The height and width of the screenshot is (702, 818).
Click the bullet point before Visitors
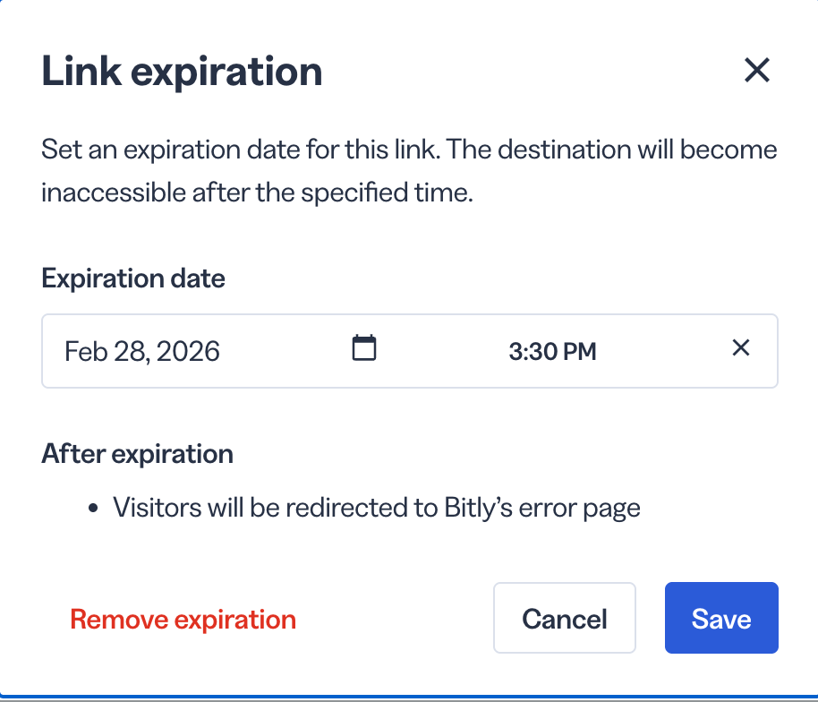click(93, 508)
